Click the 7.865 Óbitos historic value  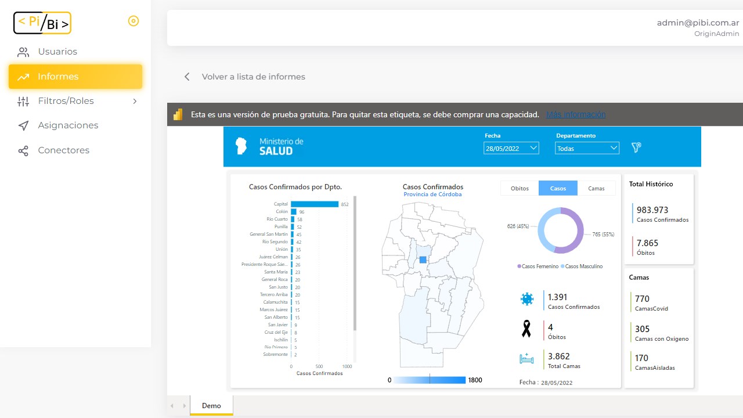(x=647, y=243)
